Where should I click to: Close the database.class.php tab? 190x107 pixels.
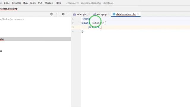click(138, 14)
